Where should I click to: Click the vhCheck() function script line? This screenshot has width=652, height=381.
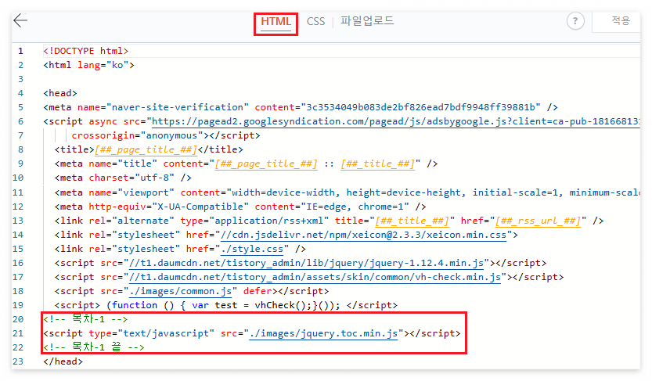pyautogui.click(x=225, y=305)
